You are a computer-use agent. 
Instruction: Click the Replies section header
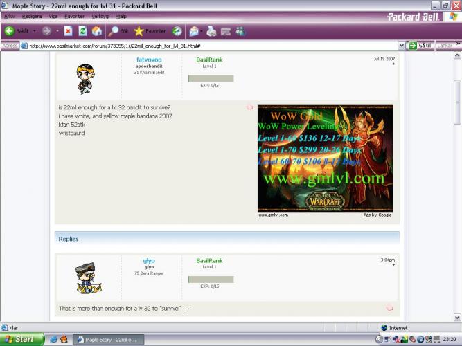[227, 239]
